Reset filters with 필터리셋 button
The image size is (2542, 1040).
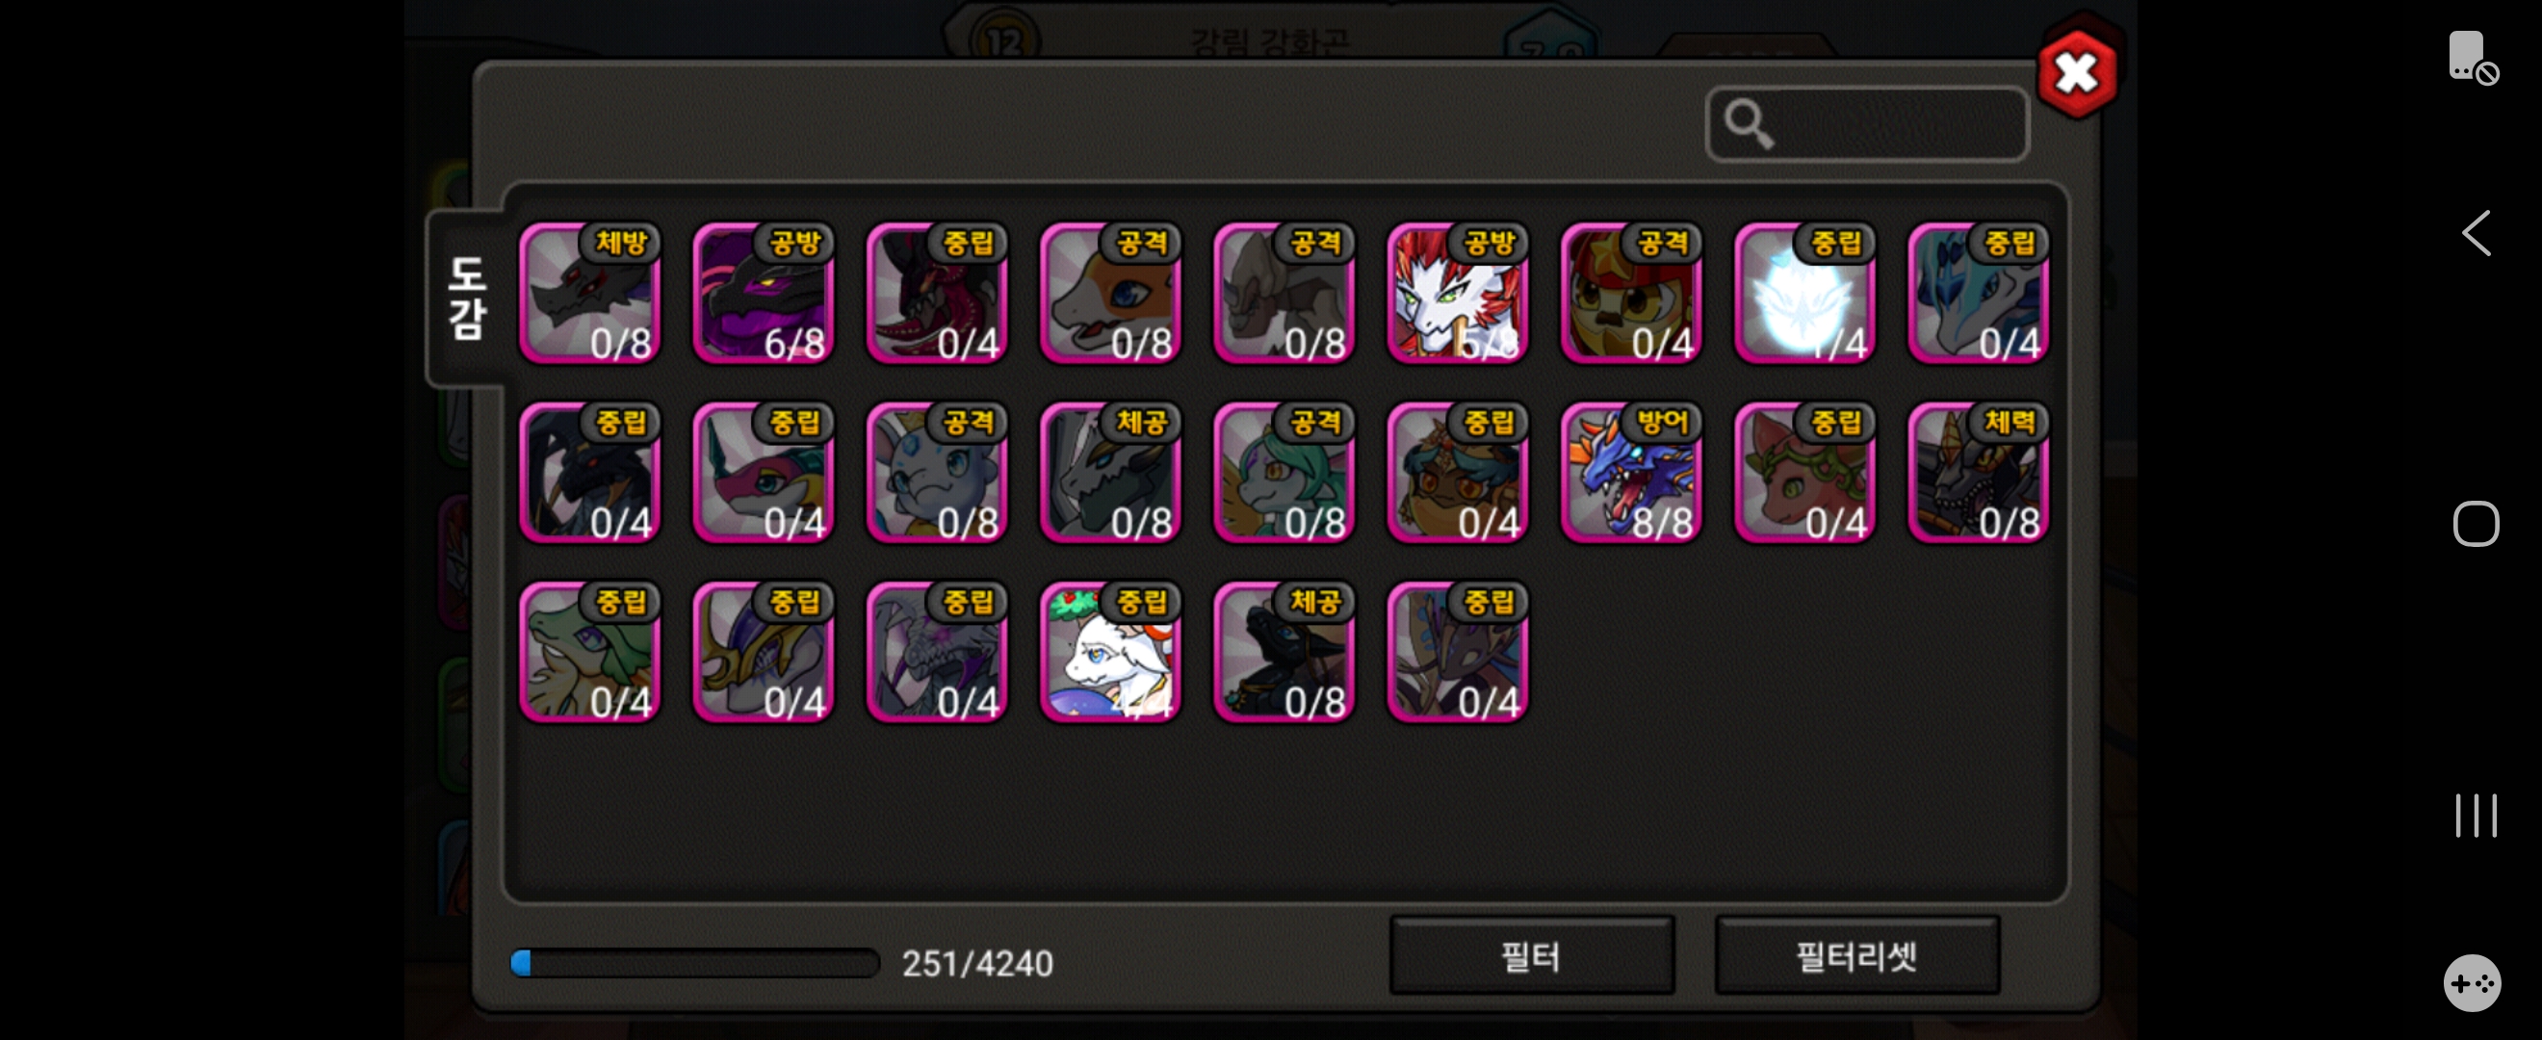1857,955
